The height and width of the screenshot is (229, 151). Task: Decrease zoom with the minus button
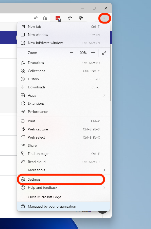coord(72,53)
